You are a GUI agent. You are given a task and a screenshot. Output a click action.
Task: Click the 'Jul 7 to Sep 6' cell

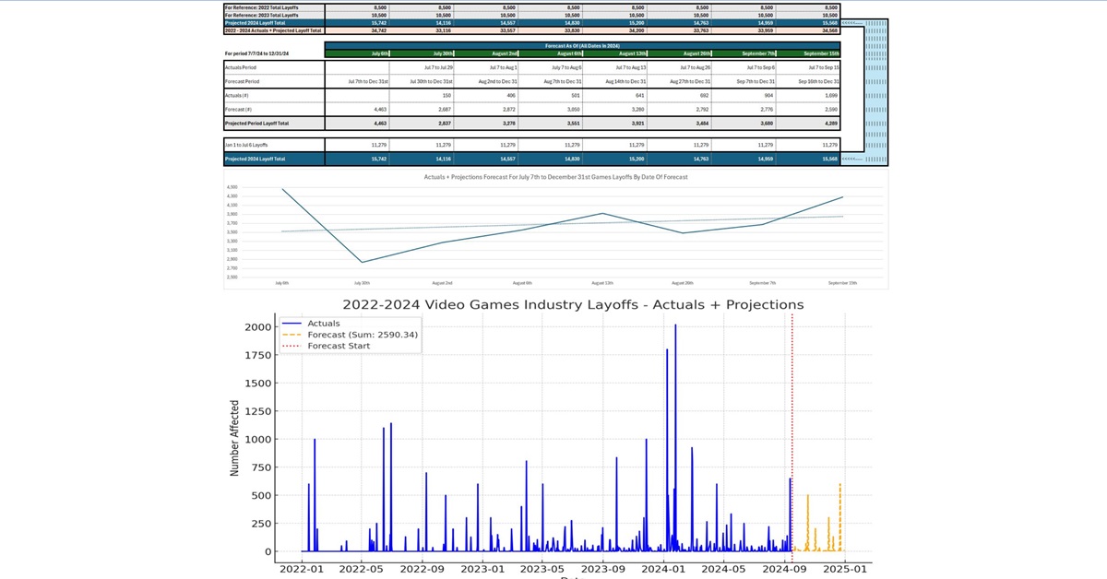coord(761,67)
